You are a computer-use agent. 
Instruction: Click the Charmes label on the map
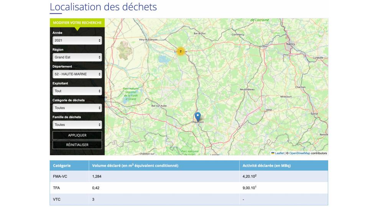coord(301,87)
